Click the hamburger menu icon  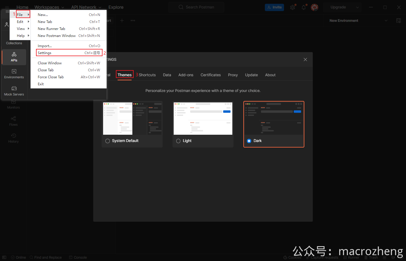(7, 11)
